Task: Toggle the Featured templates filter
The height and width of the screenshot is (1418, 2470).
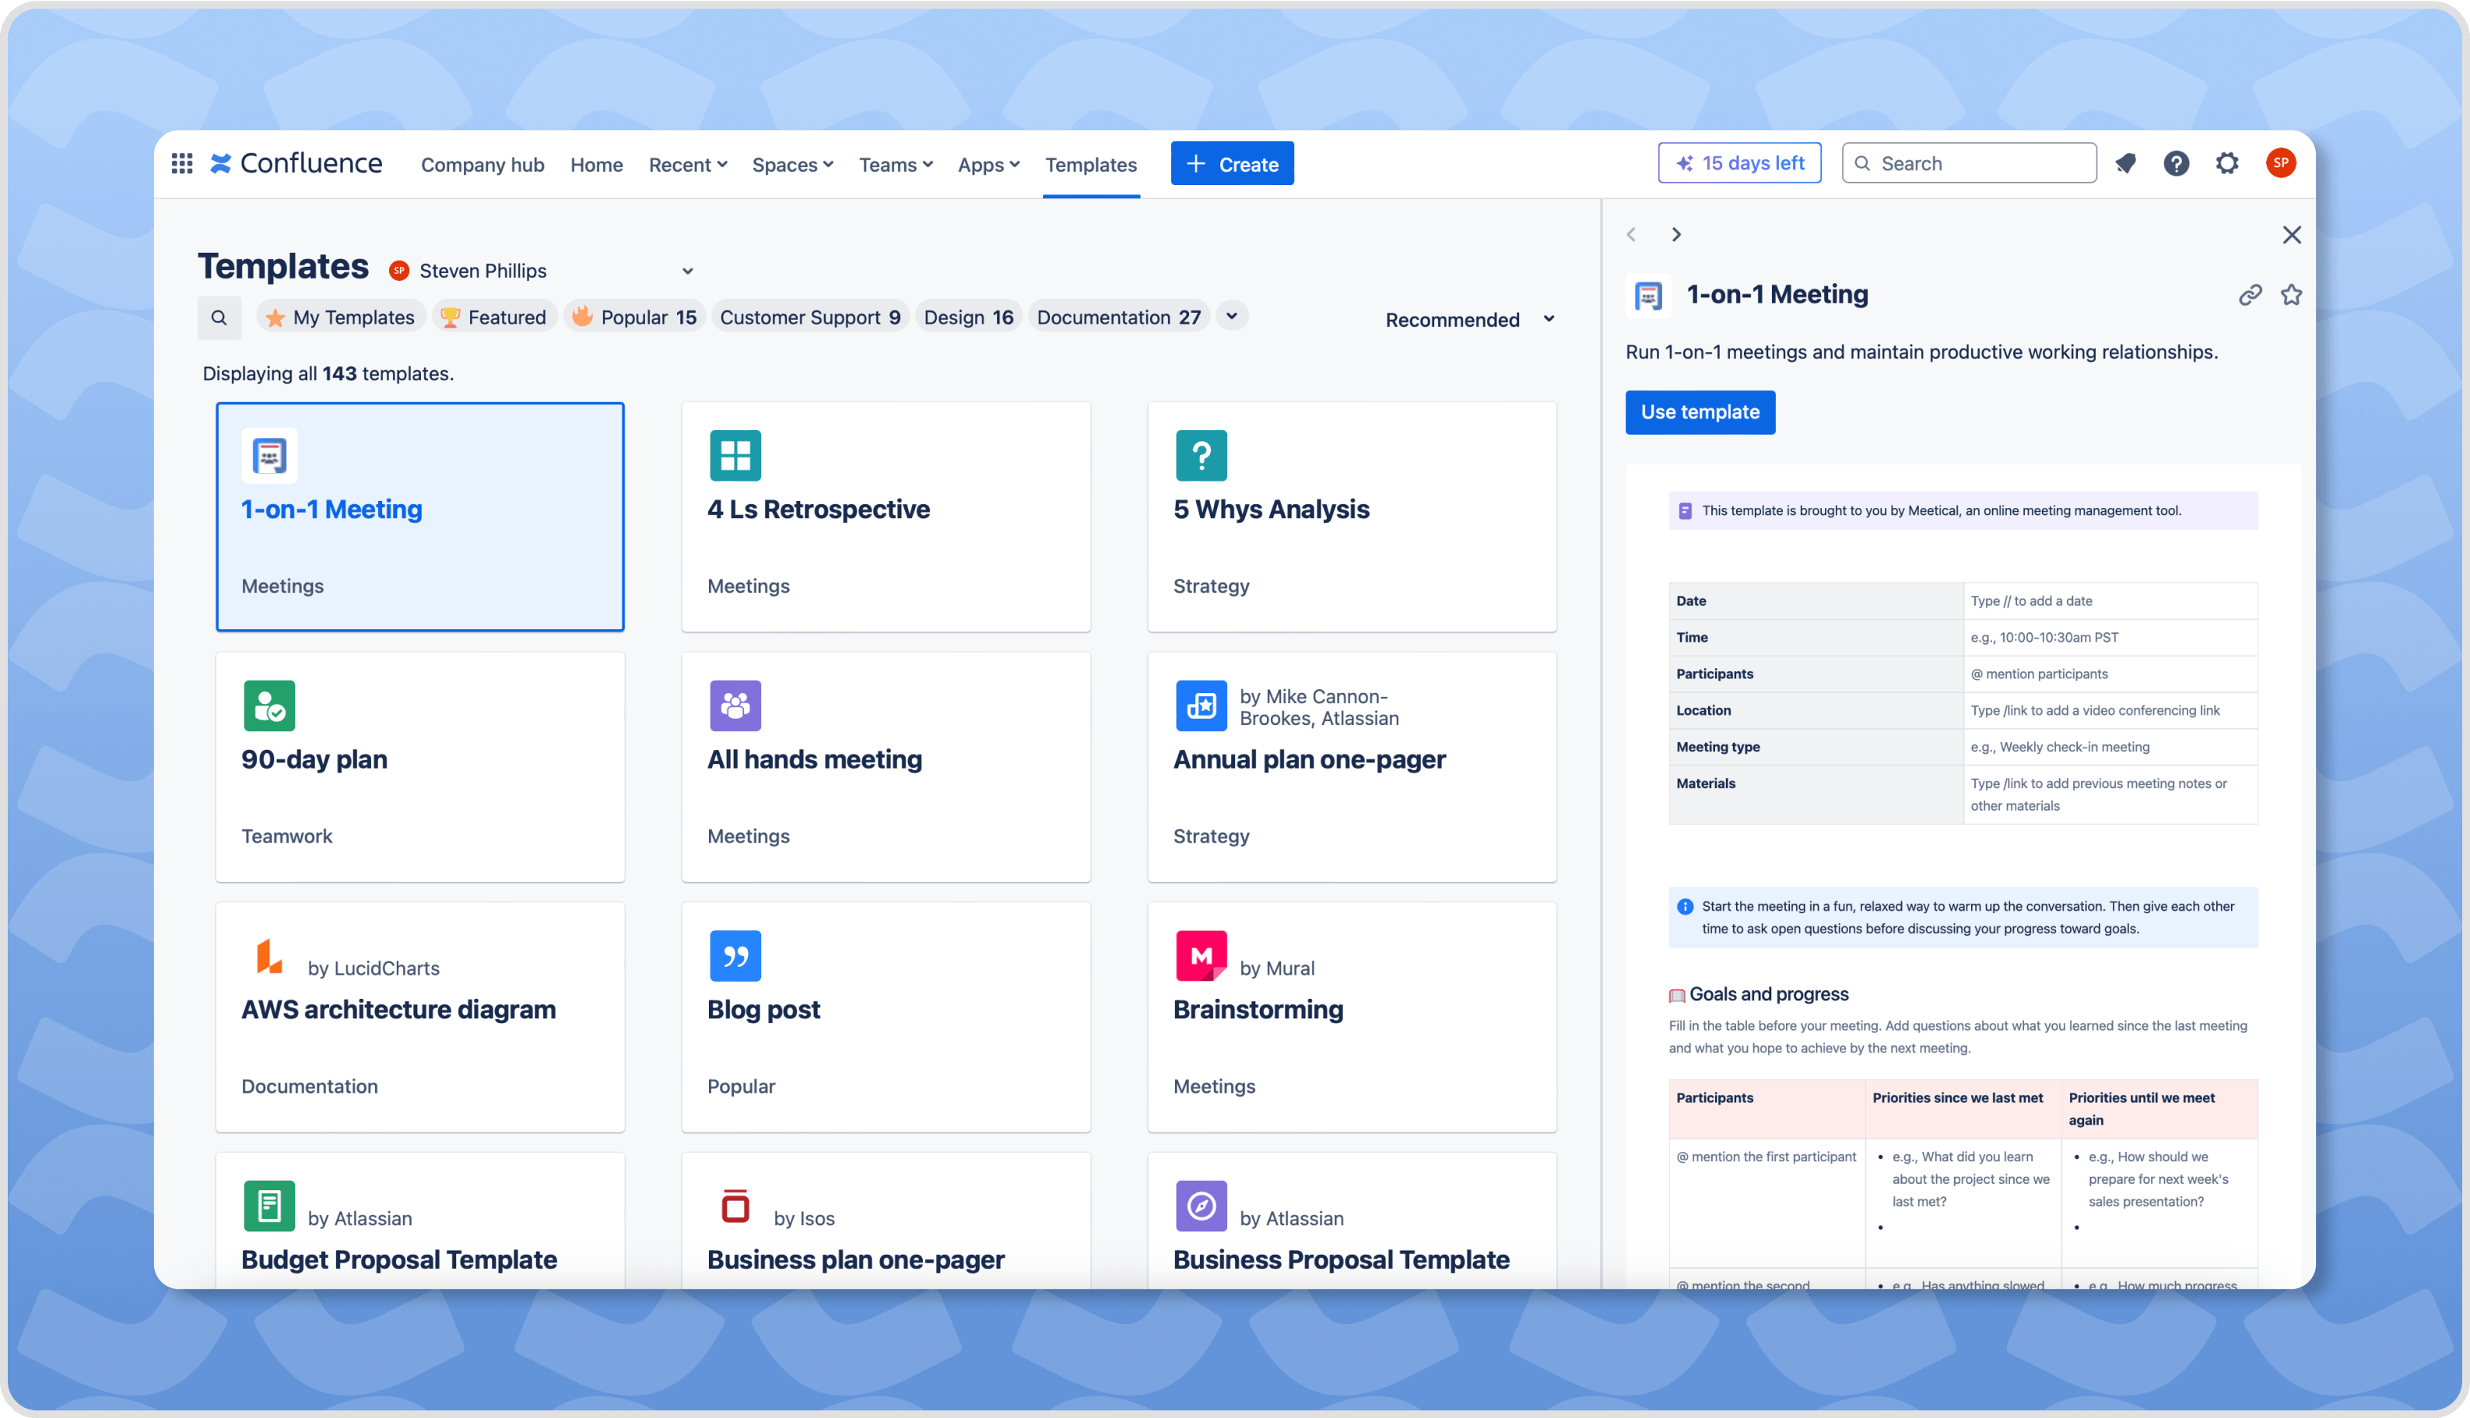Action: 492,317
